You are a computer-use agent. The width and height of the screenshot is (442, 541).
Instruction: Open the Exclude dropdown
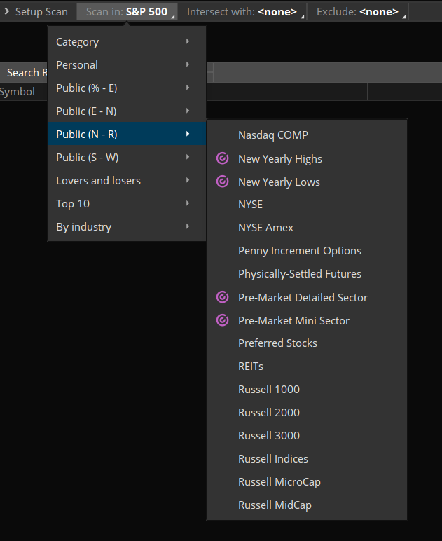tap(357, 12)
